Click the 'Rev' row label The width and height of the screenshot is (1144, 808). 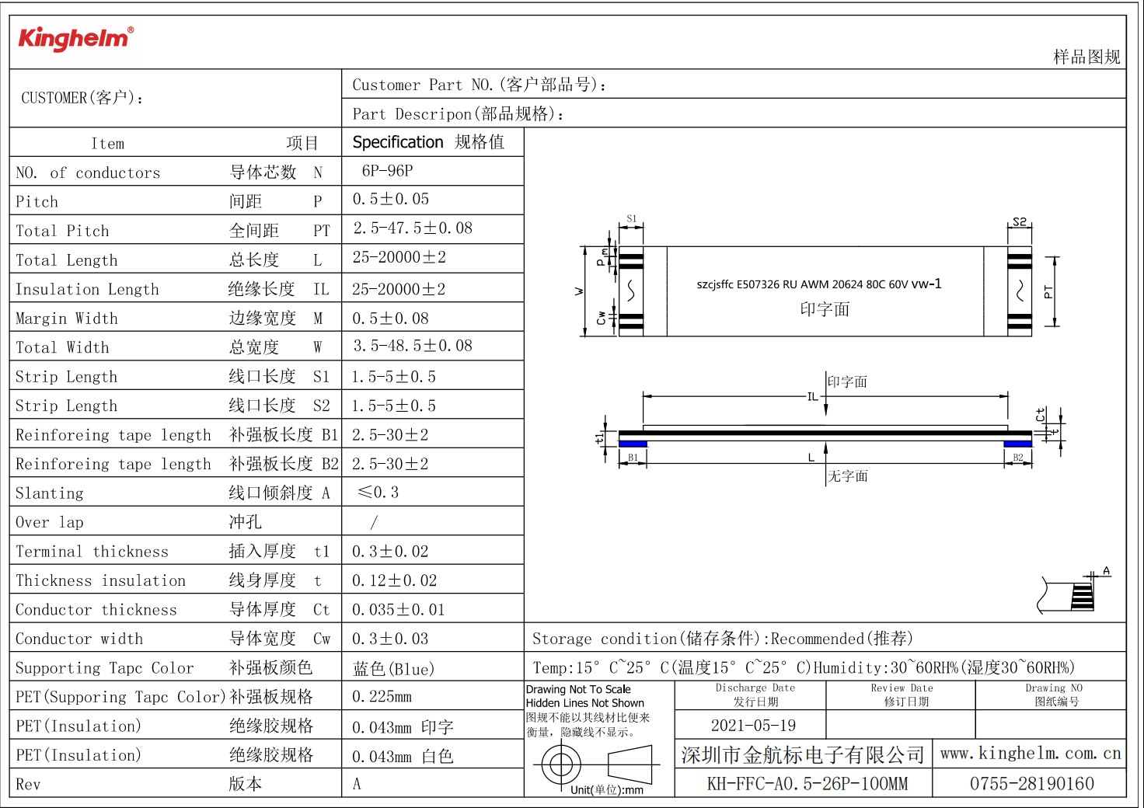[28, 785]
